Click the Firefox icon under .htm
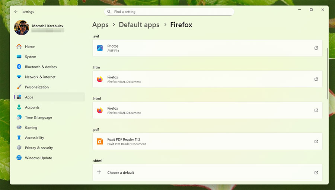The image size is (335, 190). 100,79
